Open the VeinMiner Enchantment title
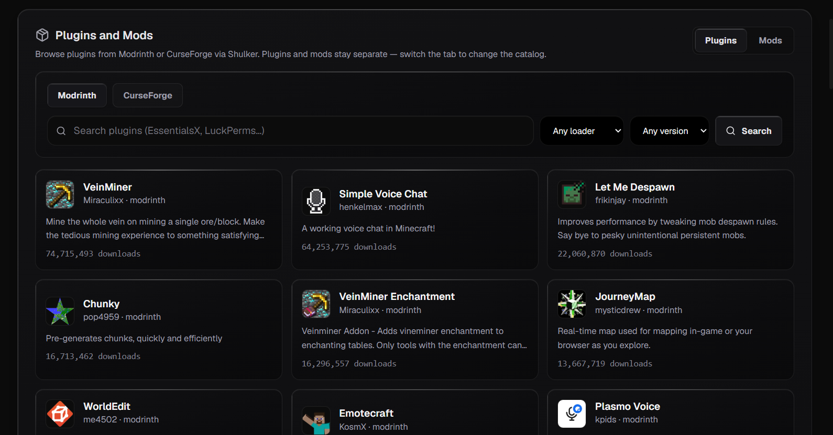Screen dimensions: 833x435 [x=397, y=296]
